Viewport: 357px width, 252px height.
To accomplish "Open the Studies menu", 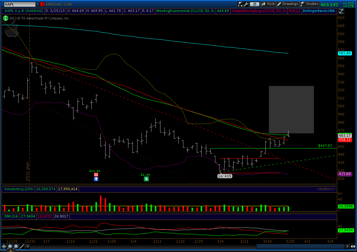I will 309,4.
